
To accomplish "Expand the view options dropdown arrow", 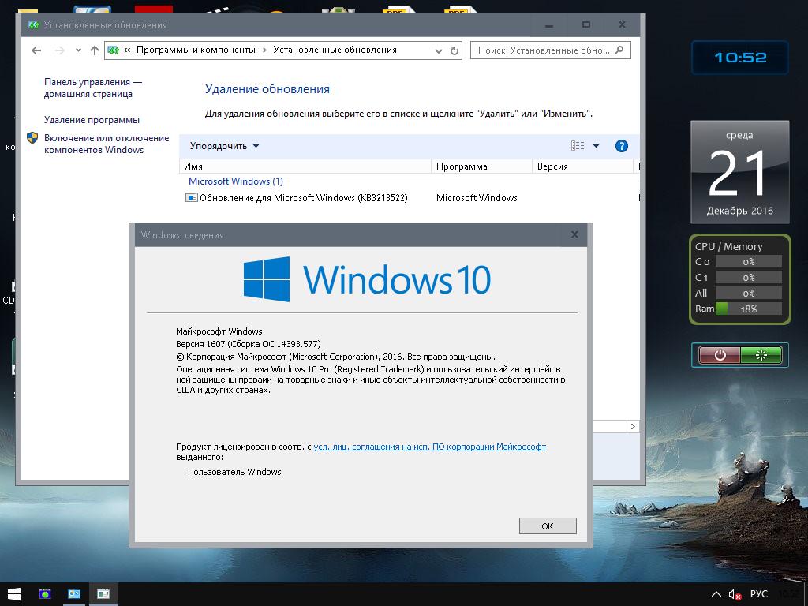I will 596,146.
